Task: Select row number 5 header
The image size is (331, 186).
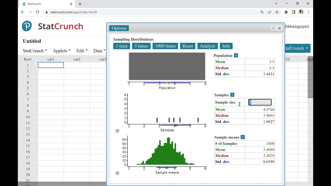Action: 28,88
